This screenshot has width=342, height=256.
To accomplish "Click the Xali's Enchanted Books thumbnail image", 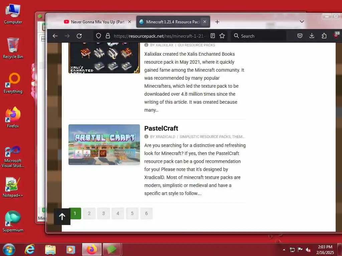I will [104, 58].
